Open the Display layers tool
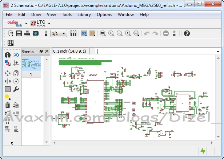 pos(8,63)
